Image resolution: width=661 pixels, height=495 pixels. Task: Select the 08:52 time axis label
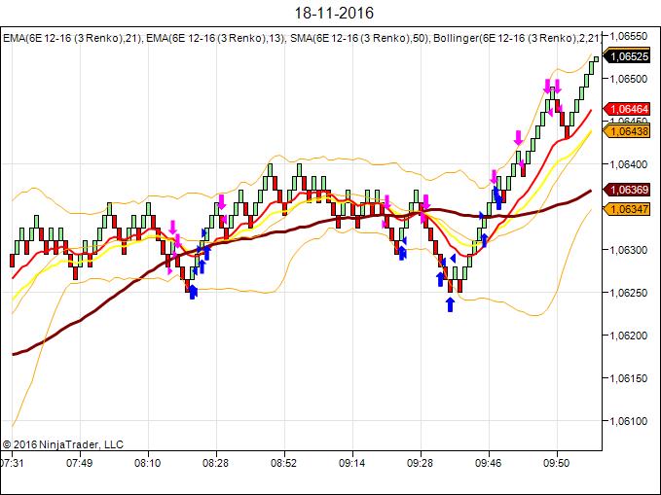[x=283, y=464]
